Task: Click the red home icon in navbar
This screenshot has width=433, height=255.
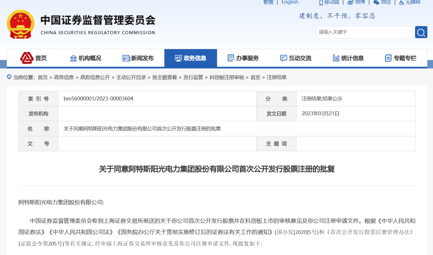Action: (x=27, y=58)
